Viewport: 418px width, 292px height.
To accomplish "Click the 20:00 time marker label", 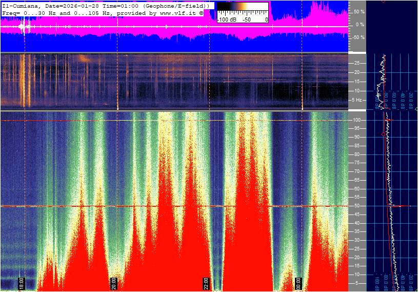I will (x=113, y=283).
